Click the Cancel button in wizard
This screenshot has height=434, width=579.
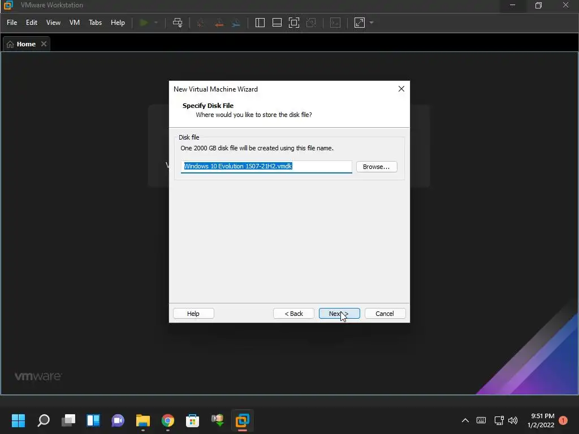(384, 314)
